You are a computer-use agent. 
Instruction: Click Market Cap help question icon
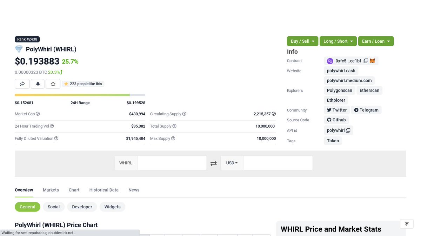(x=38, y=114)
